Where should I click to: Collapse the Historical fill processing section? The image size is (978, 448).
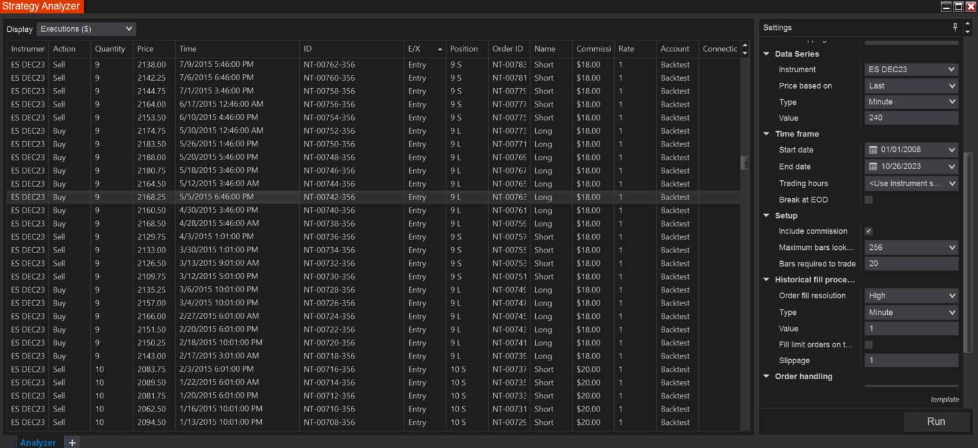tap(766, 280)
